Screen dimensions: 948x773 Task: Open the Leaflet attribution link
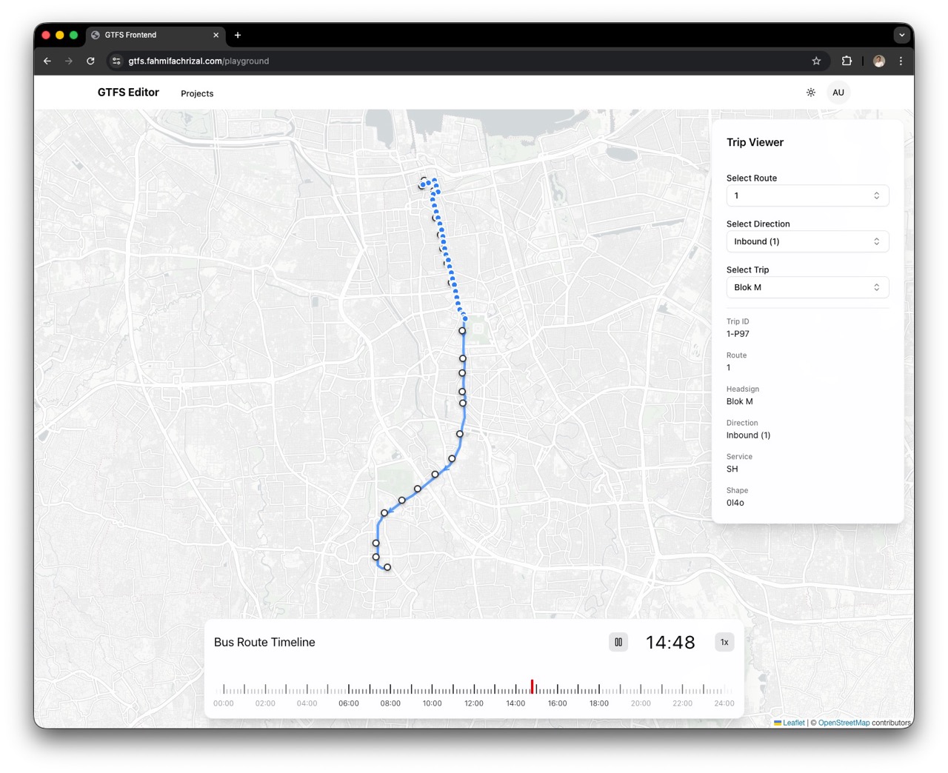click(793, 723)
